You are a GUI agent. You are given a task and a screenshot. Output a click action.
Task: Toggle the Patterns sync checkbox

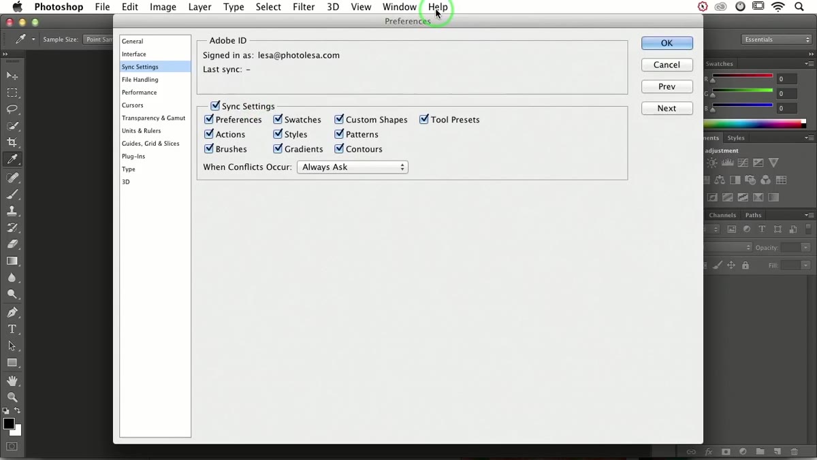[339, 134]
